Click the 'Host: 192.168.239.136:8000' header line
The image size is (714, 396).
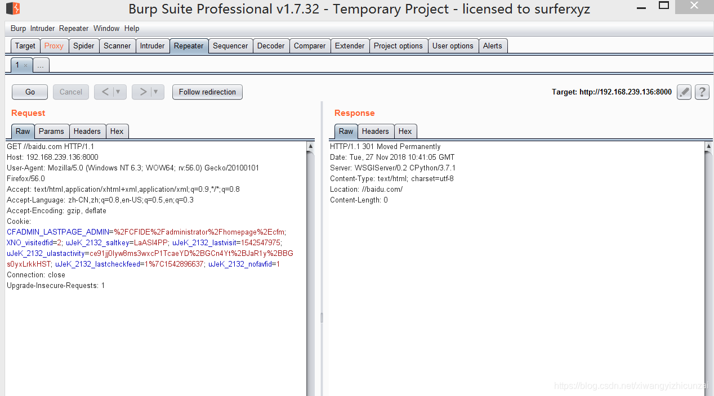pyautogui.click(x=52, y=157)
